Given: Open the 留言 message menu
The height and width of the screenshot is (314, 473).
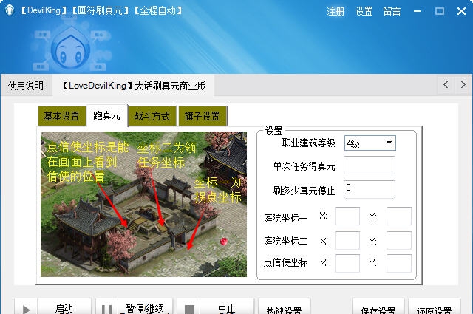Looking at the screenshot, I should coord(392,11).
